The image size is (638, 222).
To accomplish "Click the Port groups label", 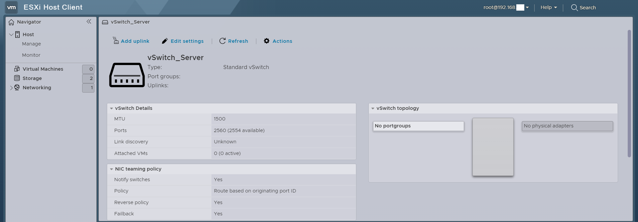I will pos(164,76).
